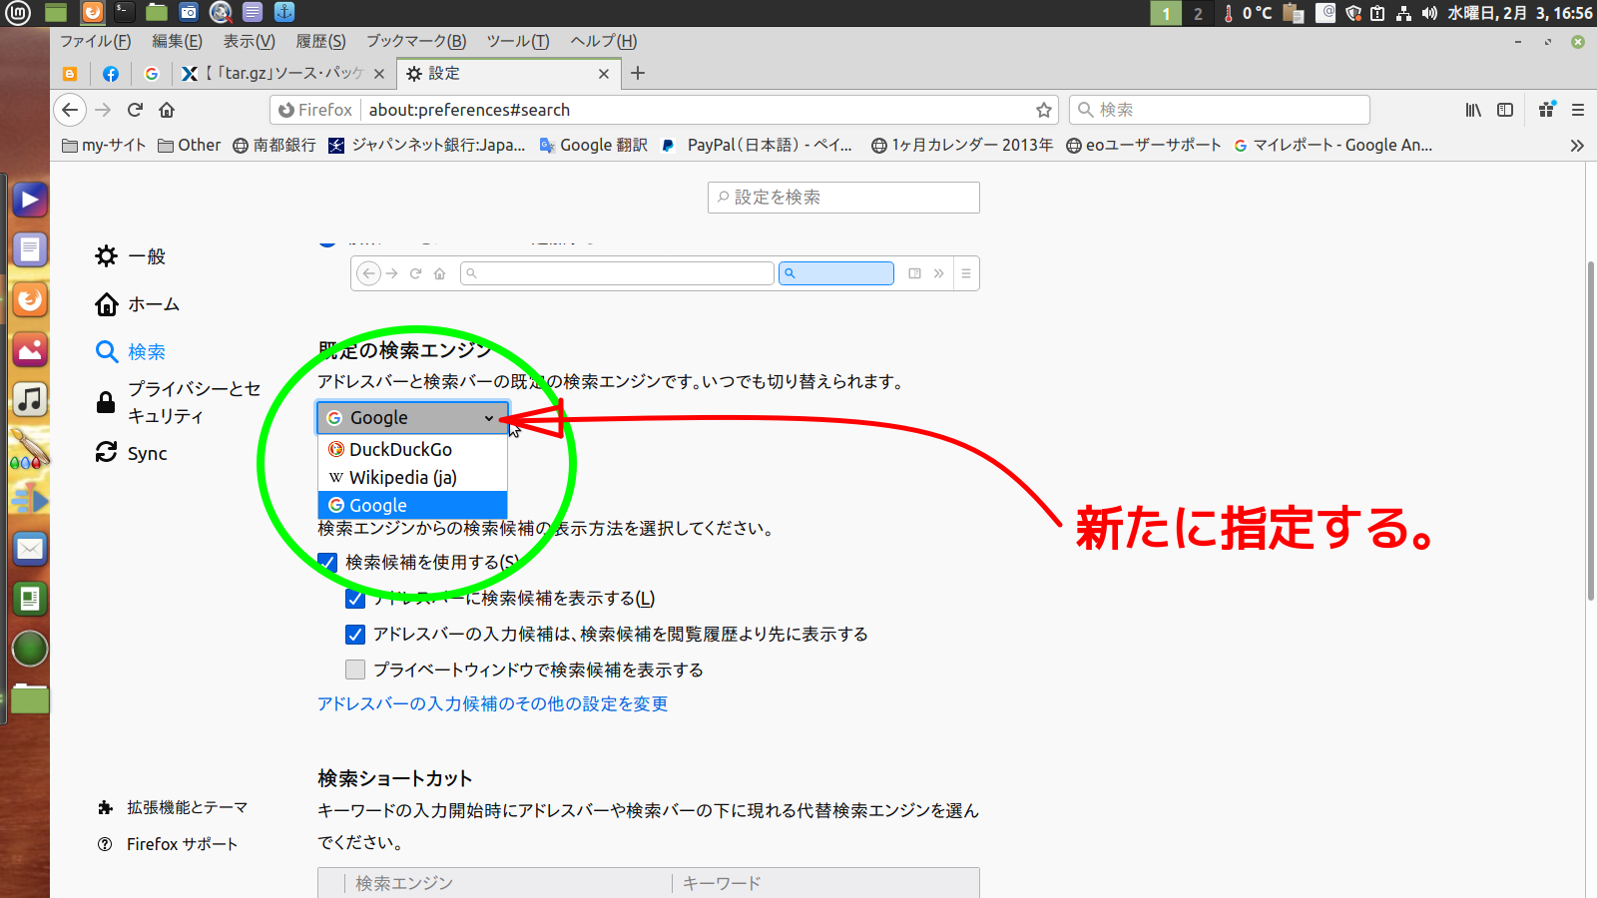Open Firefox サポート link in sidebar
The height and width of the screenshot is (898, 1597).
pyautogui.click(x=167, y=844)
